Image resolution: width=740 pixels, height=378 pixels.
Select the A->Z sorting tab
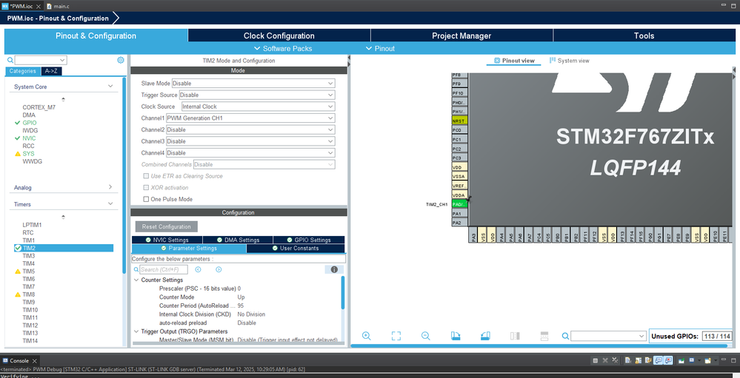51,71
